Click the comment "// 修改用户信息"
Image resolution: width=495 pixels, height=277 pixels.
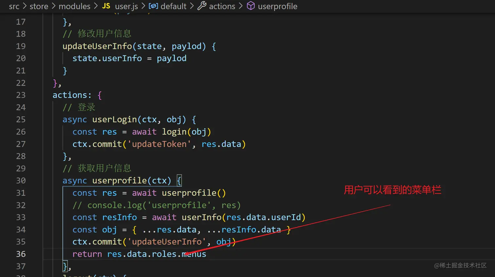coord(97,34)
